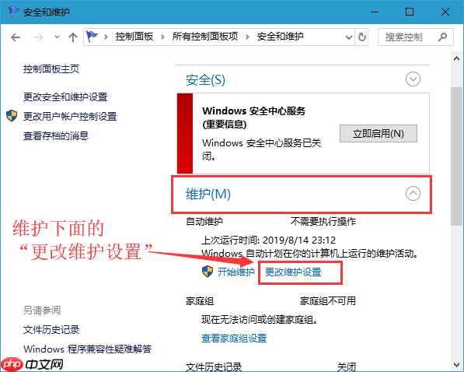Click shield icon beside 更改用户帐户控制设置
464x372 pixels.
(12, 116)
